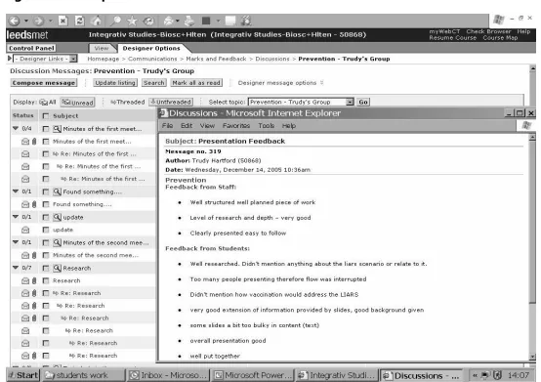Collapse the 'update' thread triangle
The image size is (541, 382).
[16, 217]
